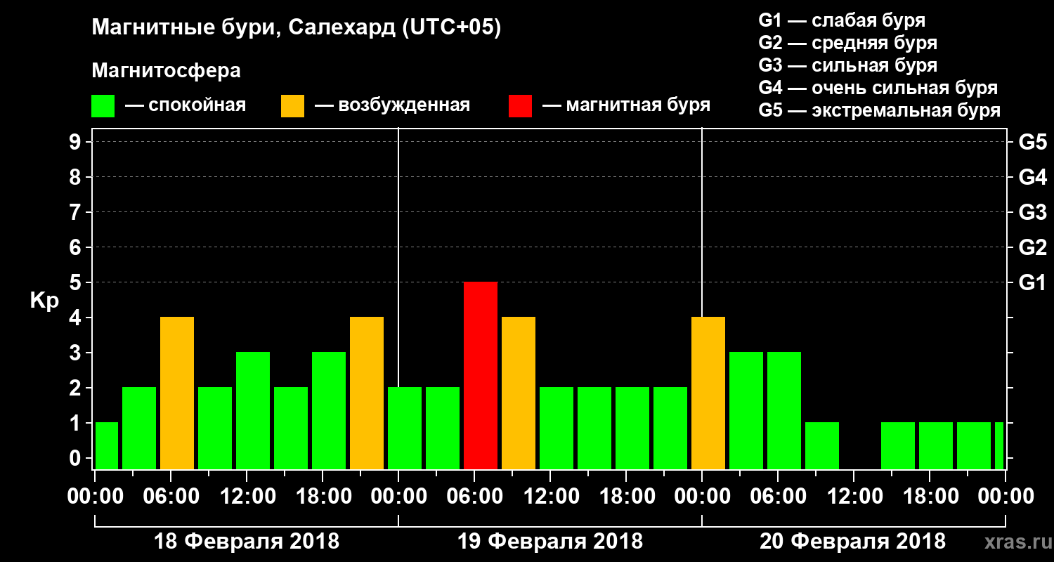Click the 'G5' label on the right axis
The height and width of the screenshot is (562, 1054).
(x=1032, y=142)
